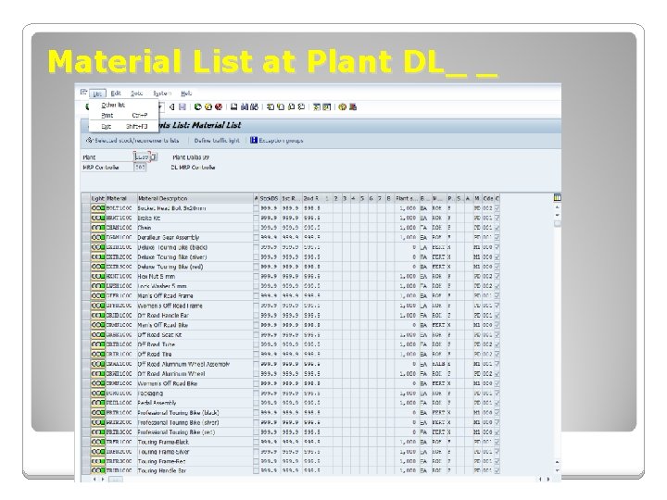The width and height of the screenshot is (667, 500).
Task: Click the Save diskette icon
Action: 182,107
